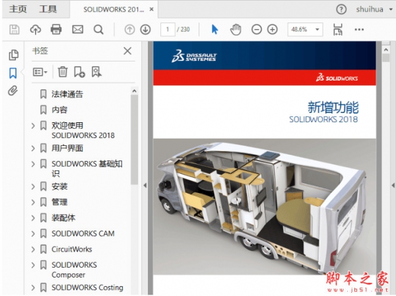Expand 欢迎使用 SOLIDWORKS 2018 bookmark

pos(33,126)
